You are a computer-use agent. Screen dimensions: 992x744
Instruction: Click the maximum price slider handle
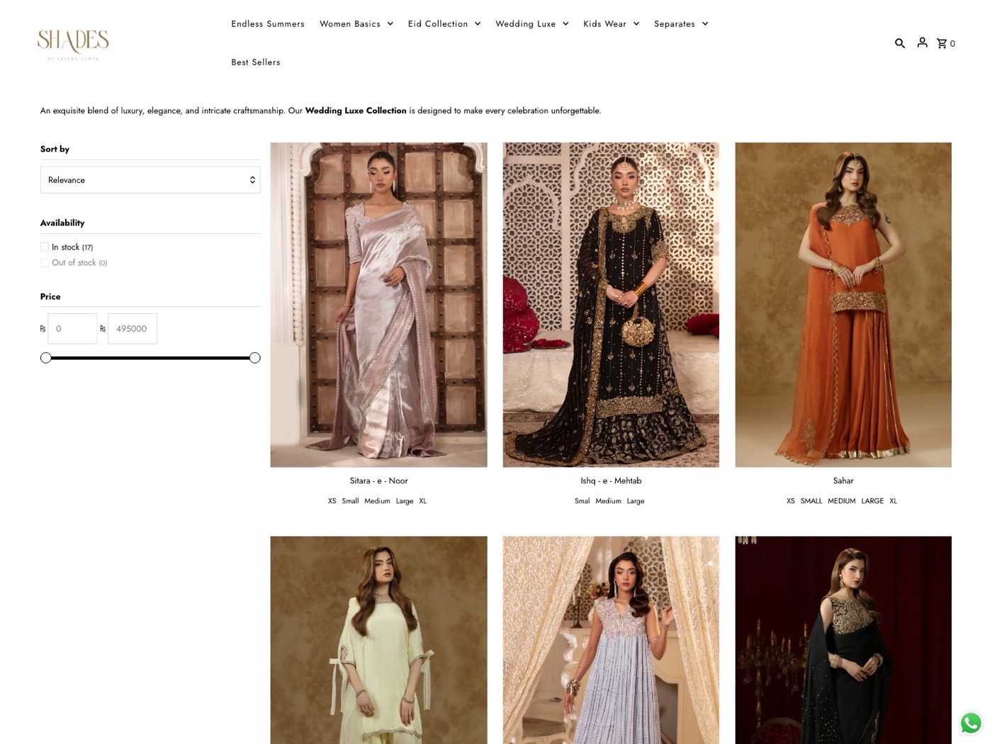[x=255, y=358]
